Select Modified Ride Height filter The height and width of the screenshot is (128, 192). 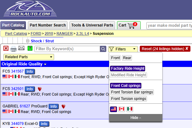point(129,75)
